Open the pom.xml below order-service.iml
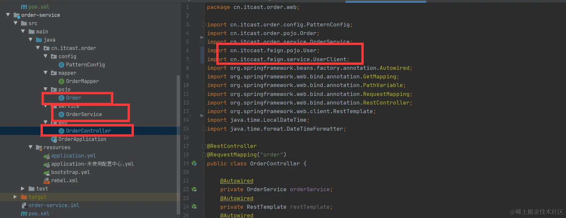Image resolution: width=566 pixels, height=218 pixels. coord(39,214)
